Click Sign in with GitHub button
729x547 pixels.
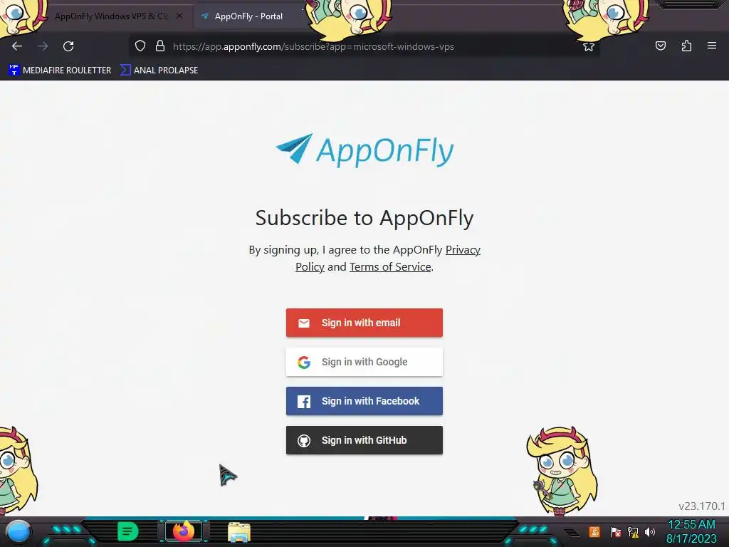tap(364, 440)
